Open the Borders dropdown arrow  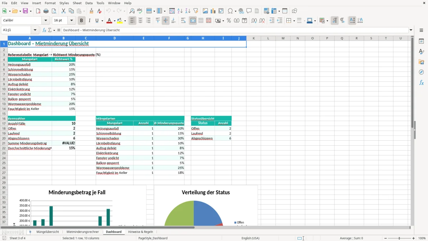point(294,21)
